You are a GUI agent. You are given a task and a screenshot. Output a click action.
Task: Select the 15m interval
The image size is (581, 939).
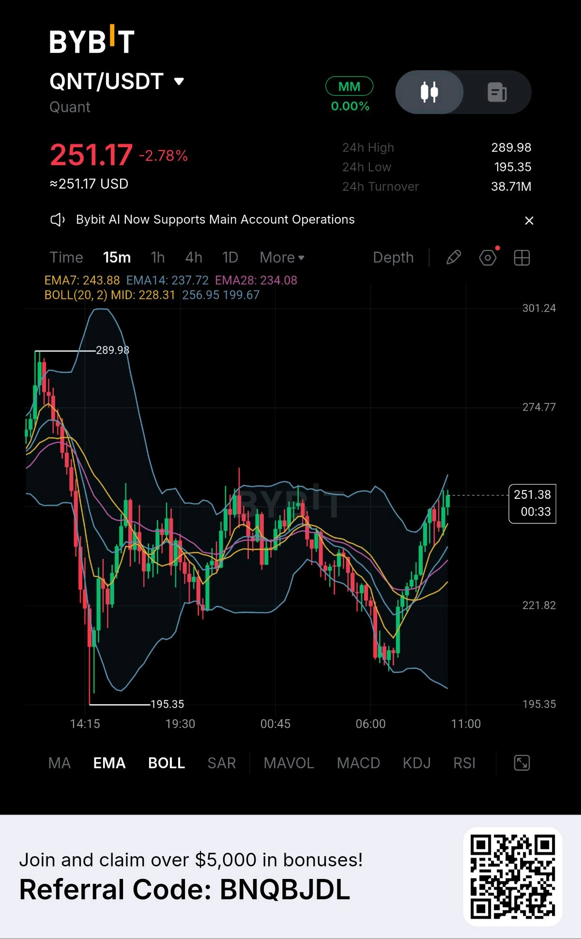click(x=117, y=257)
